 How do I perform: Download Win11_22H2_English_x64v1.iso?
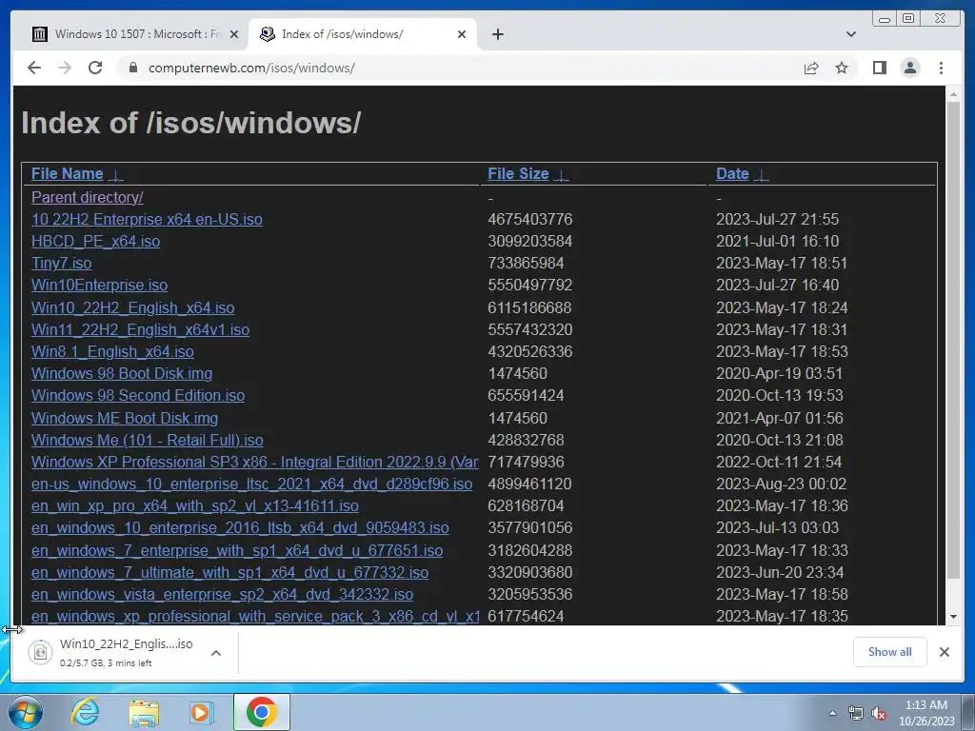point(141,329)
